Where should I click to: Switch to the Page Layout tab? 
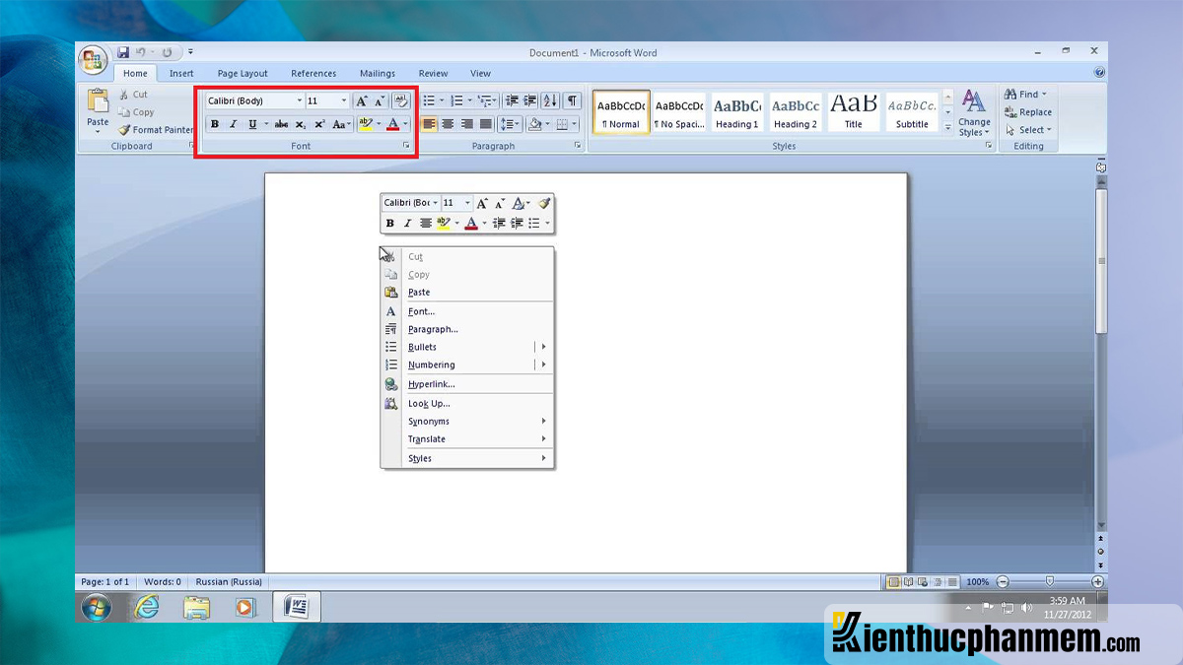pos(243,73)
